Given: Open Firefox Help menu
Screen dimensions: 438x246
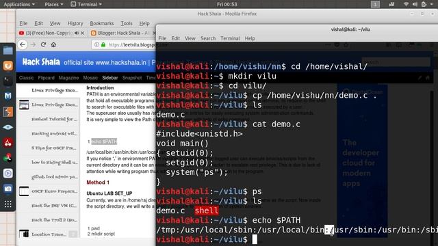Looking at the screenshot, I should pos(144,23).
